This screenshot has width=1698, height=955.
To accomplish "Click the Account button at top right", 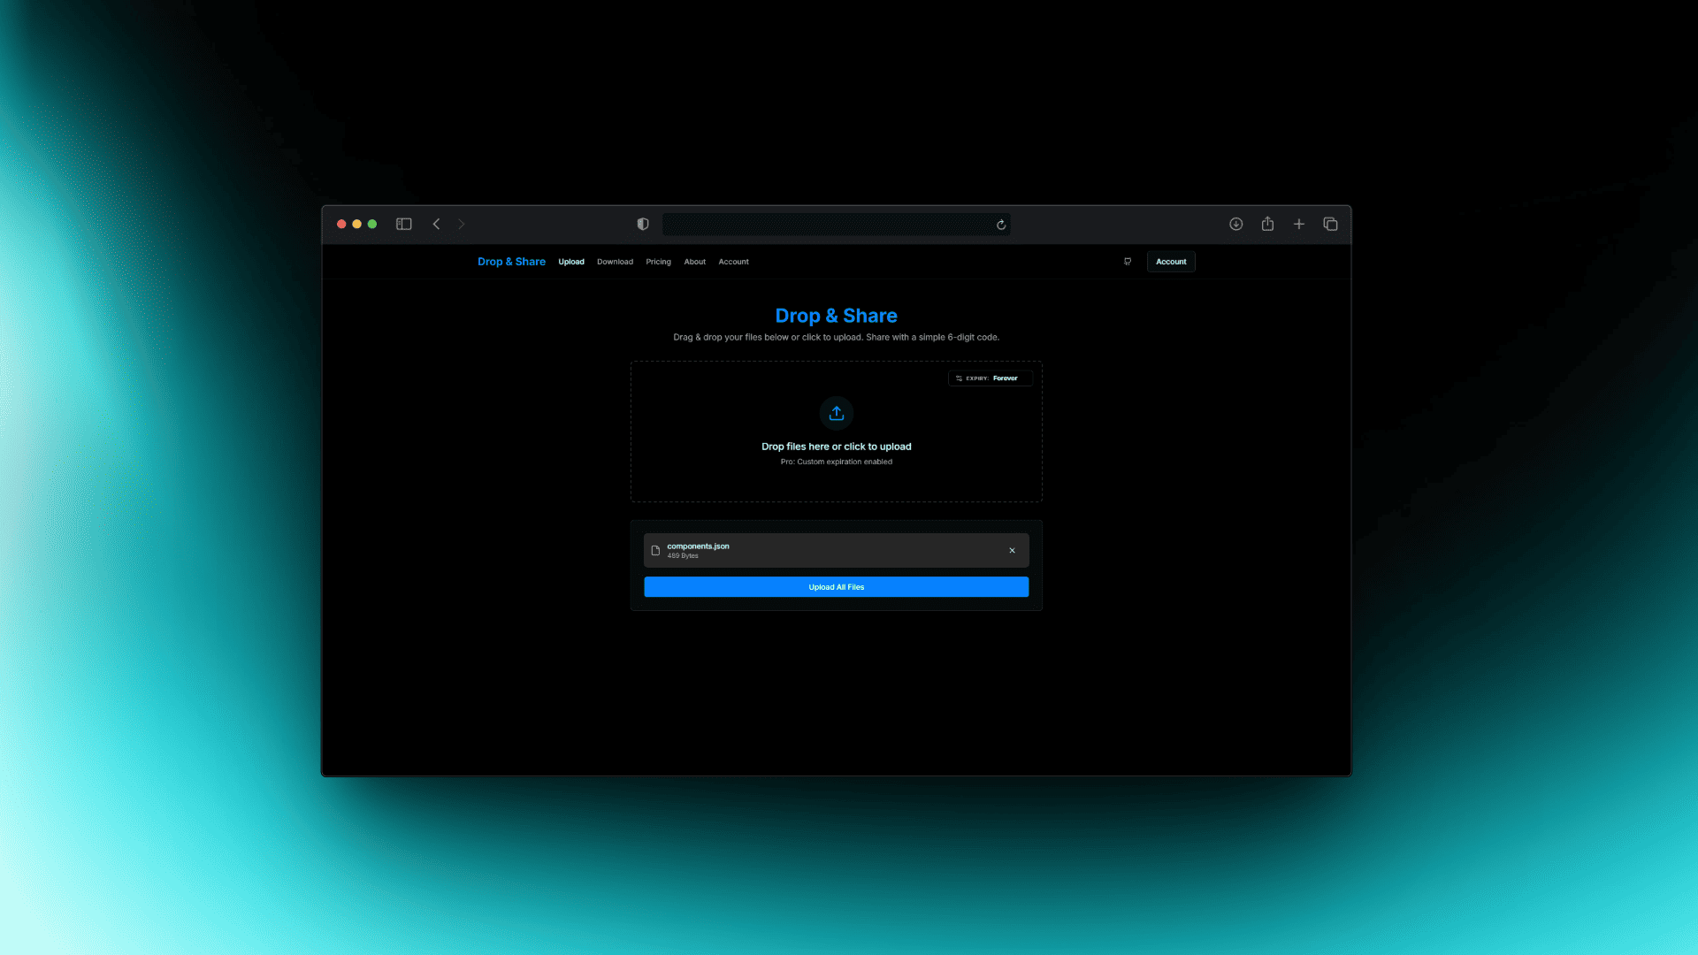I will pyautogui.click(x=1170, y=262).
